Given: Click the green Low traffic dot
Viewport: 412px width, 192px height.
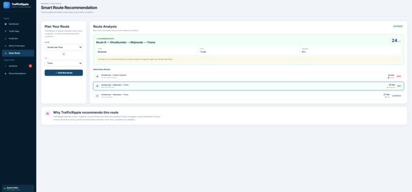Looking at the screenshot, I should point(386,97).
